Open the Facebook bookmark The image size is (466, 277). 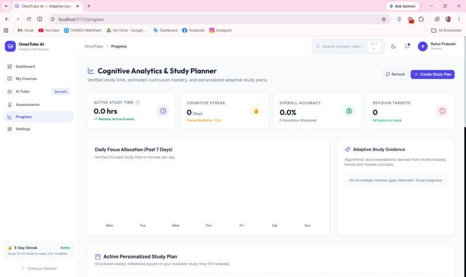193,30
